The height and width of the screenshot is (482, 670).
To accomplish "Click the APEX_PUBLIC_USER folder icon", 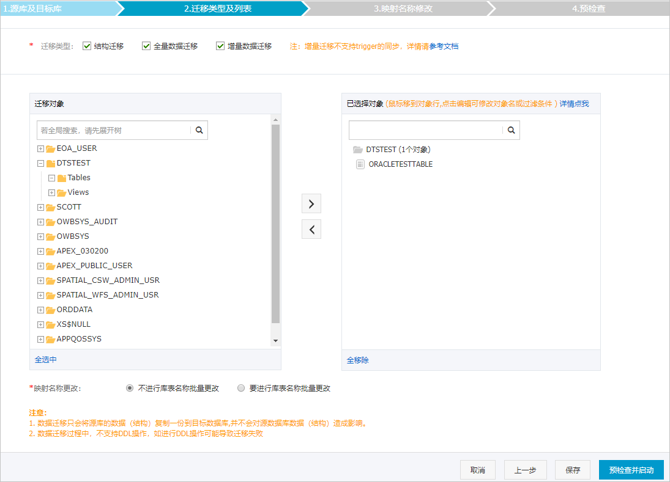I will (x=50, y=266).
